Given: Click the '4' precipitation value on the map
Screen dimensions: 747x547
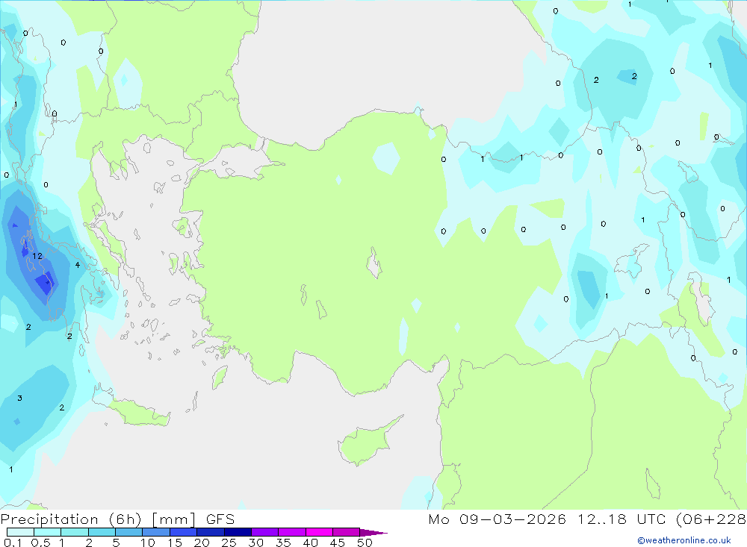Looking at the screenshot, I should click(77, 265).
